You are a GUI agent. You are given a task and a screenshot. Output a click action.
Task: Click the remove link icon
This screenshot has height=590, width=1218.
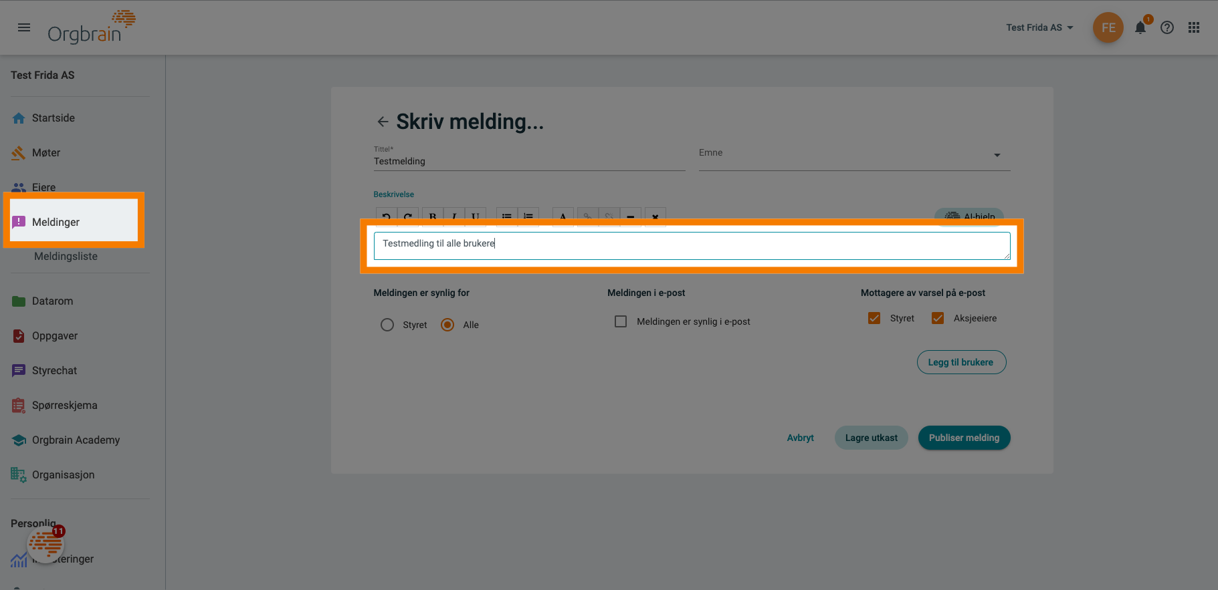(x=609, y=217)
